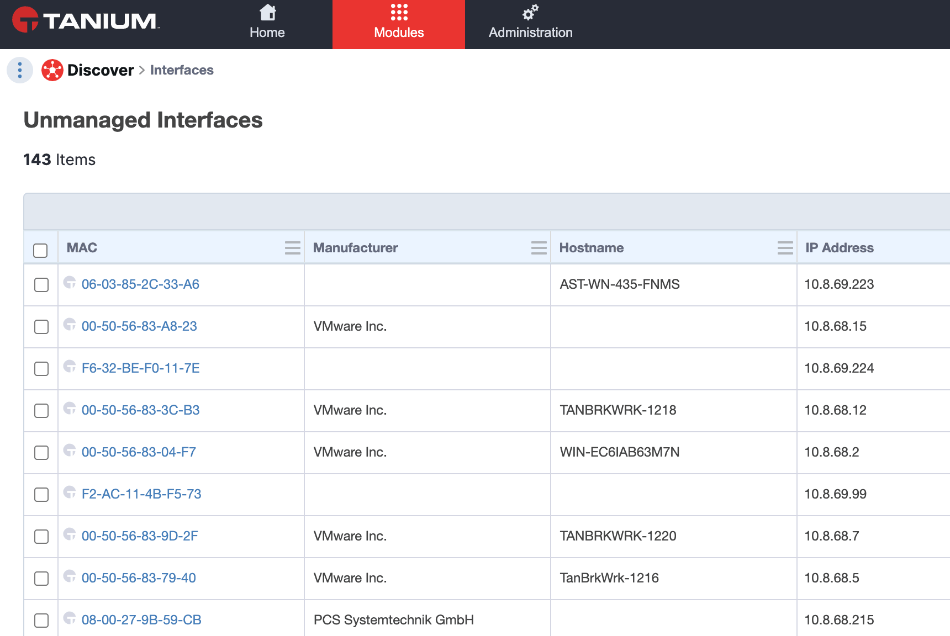This screenshot has width=950, height=636.
Task: Sort by IP Address column header
Action: pos(840,248)
